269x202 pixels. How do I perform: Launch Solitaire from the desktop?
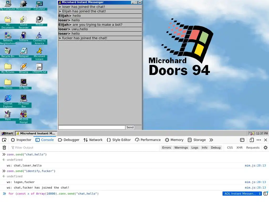tap(23, 37)
